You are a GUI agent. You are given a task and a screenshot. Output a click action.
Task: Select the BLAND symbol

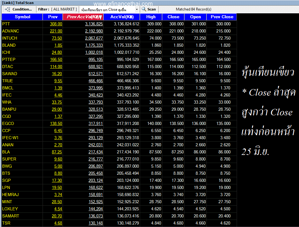[x=9, y=45]
